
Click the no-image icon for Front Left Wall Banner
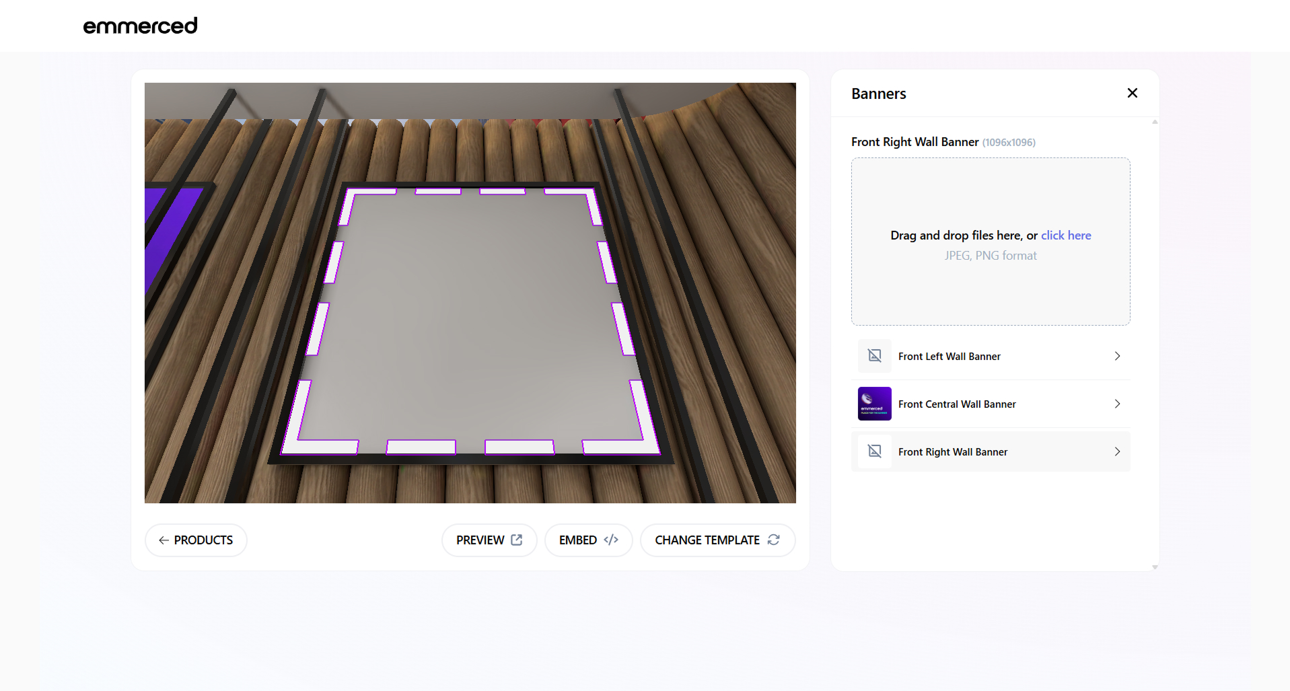click(x=874, y=356)
